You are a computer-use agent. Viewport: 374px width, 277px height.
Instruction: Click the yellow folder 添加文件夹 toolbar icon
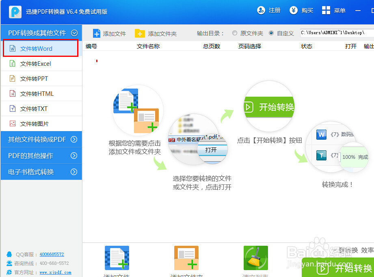point(140,33)
